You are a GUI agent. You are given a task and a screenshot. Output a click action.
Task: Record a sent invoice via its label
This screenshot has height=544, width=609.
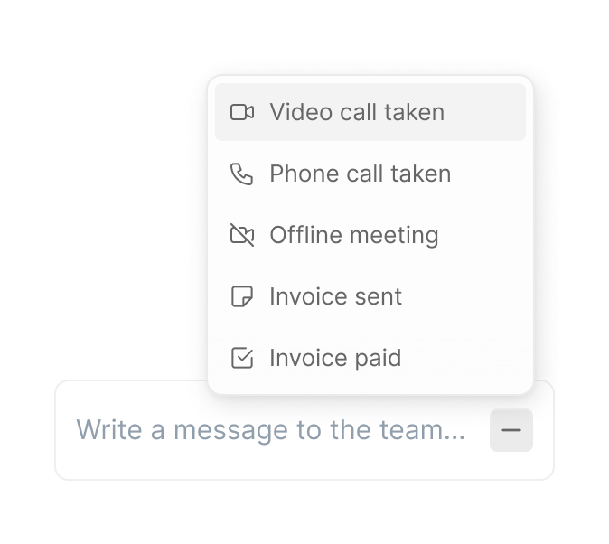tap(335, 296)
